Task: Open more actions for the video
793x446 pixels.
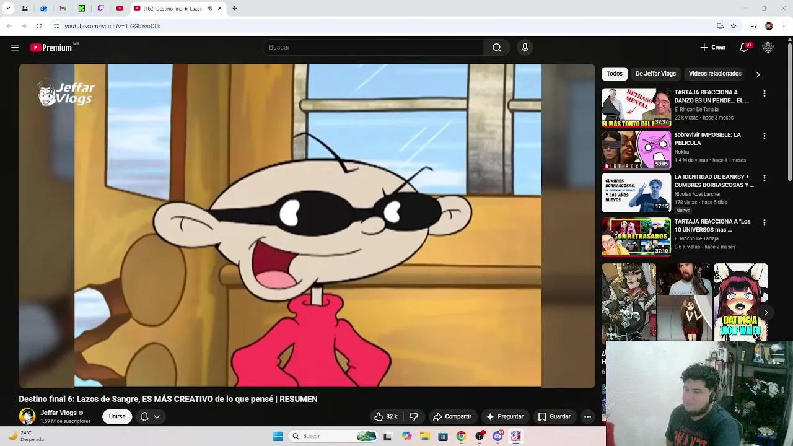Action: coord(588,417)
